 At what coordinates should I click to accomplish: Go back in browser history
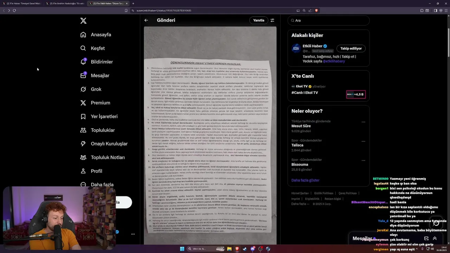coord(4,11)
